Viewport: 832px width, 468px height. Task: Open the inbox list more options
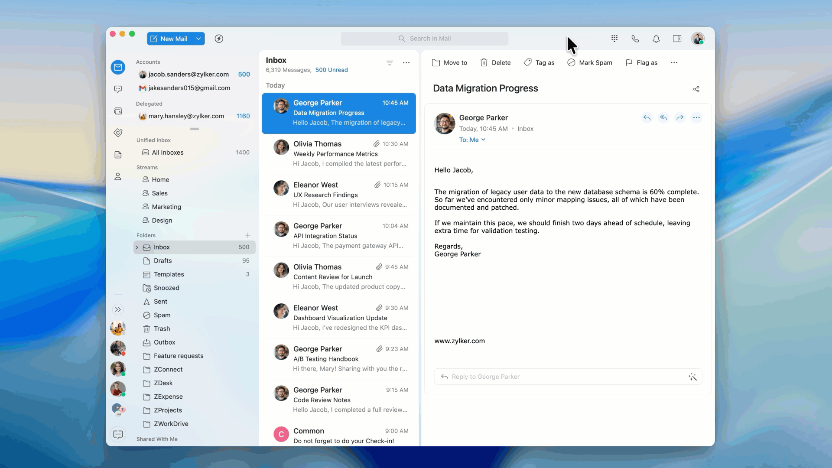tap(406, 63)
